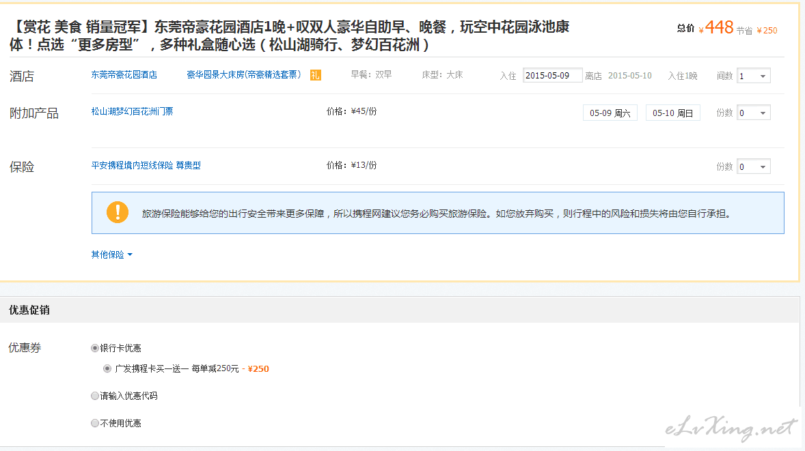Choose the 请输入优惠代码 radio option

(94, 396)
